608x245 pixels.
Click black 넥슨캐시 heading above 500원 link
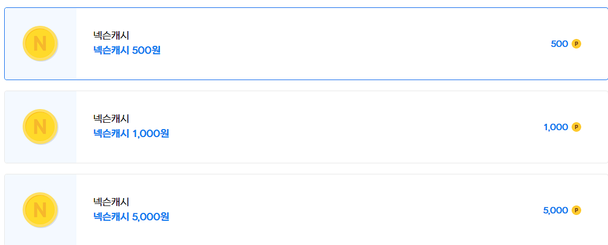pos(111,36)
